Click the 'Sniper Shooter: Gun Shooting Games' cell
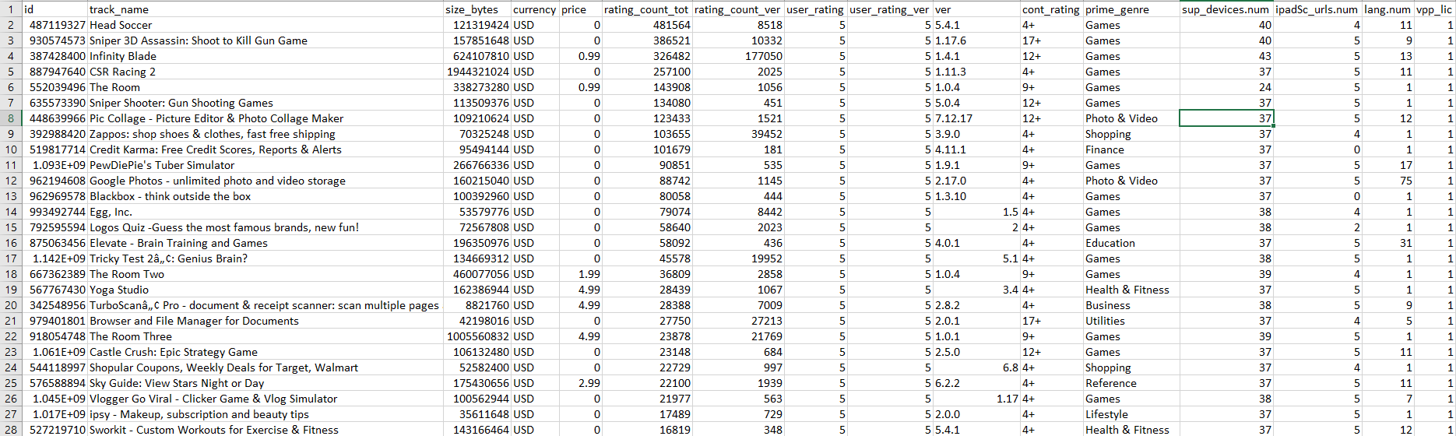Viewport: 1456px width, 436px height. click(x=265, y=103)
